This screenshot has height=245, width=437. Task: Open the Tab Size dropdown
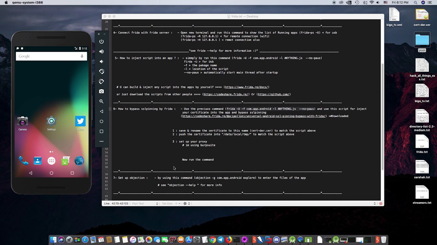pos(171,203)
